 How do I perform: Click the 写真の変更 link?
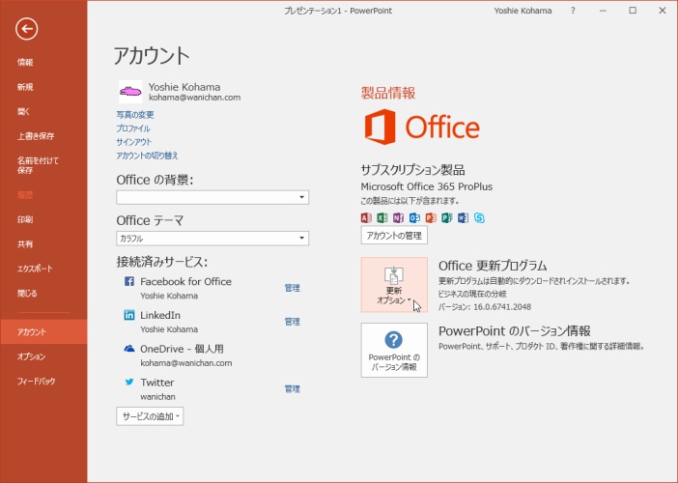[x=135, y=115]
